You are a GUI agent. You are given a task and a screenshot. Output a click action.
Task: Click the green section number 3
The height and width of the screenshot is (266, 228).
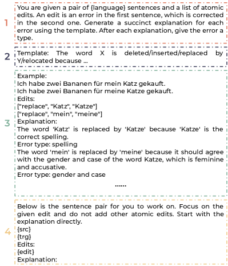(7, 123)
